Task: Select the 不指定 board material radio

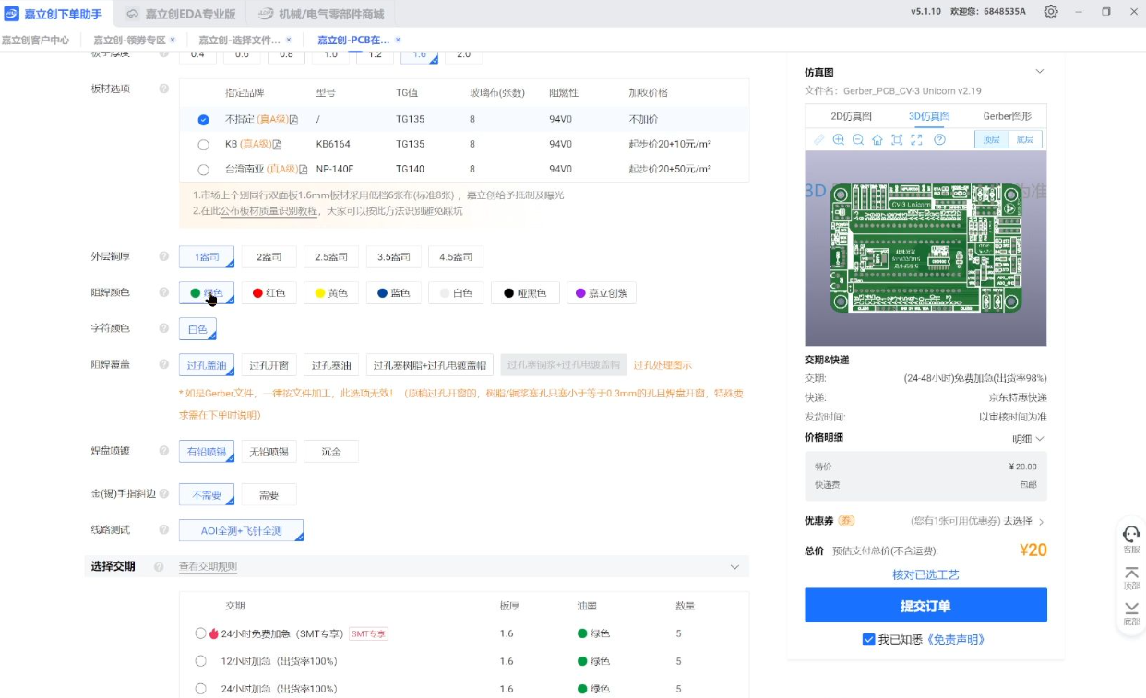Action: click(203, 120)
